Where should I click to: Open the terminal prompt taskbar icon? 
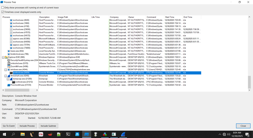coord(68,134)
